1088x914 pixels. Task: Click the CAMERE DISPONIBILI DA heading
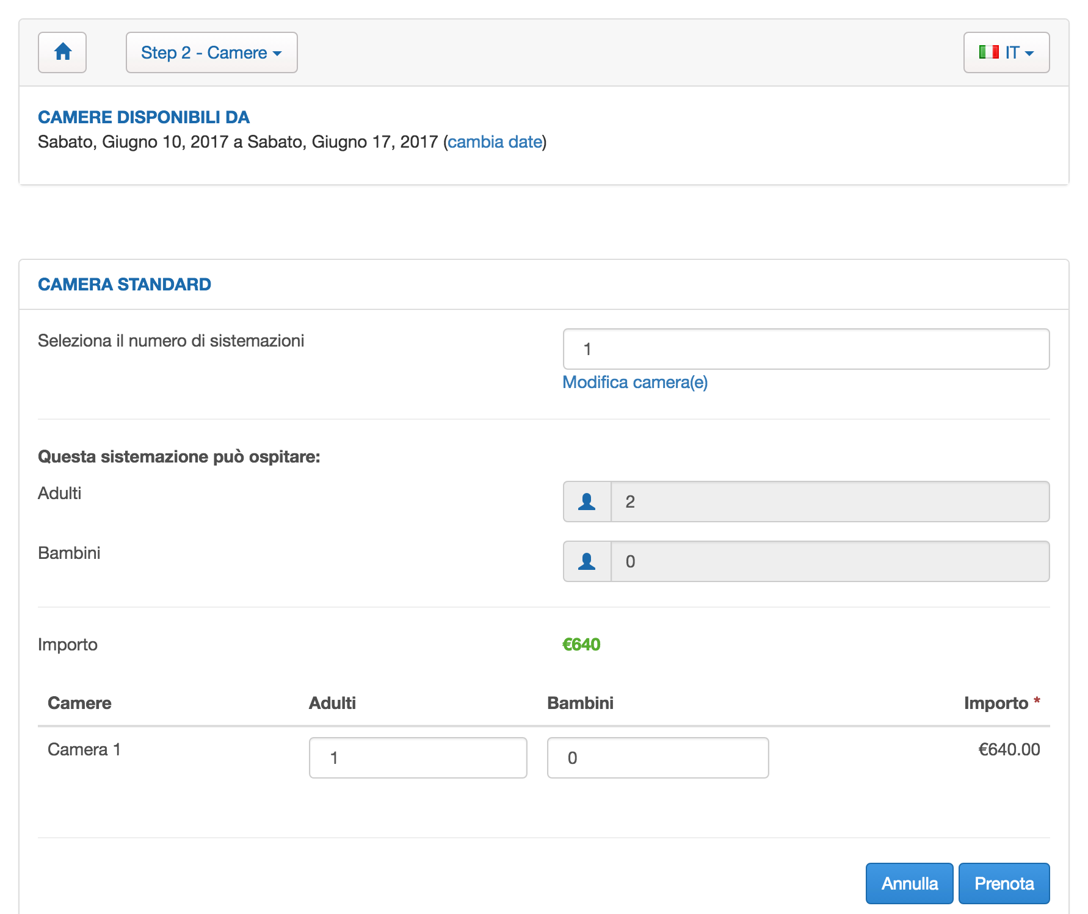pos(143,117)
